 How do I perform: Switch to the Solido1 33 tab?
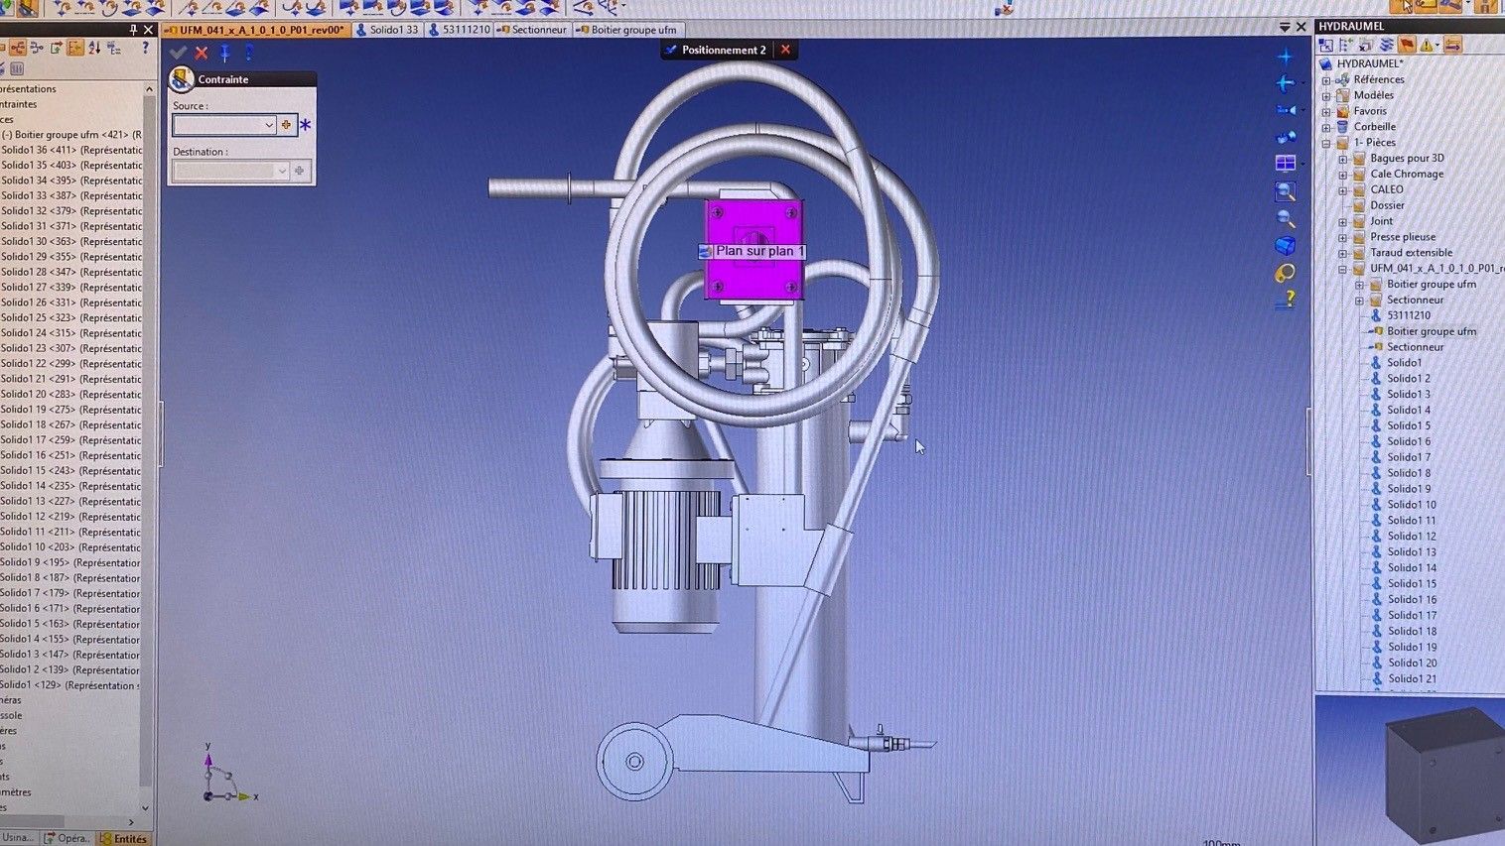pos(387,30)
